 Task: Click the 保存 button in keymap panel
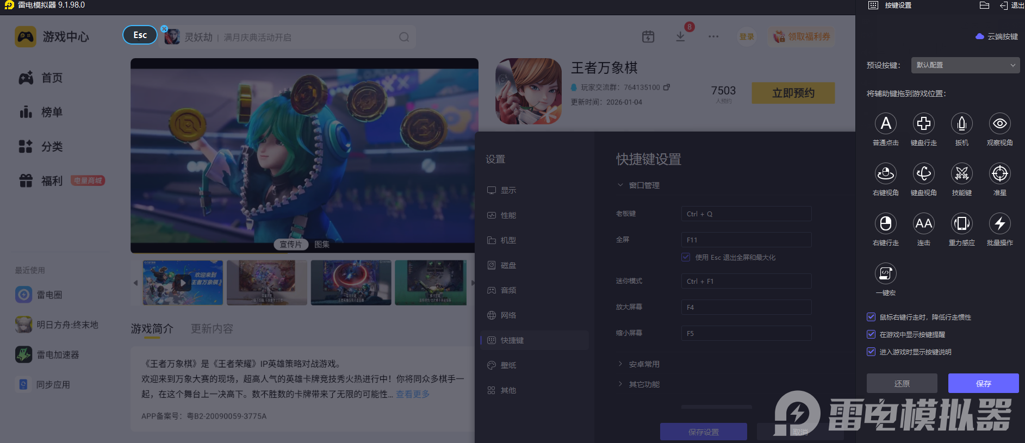pyautogui.click(x=984, y=383)
